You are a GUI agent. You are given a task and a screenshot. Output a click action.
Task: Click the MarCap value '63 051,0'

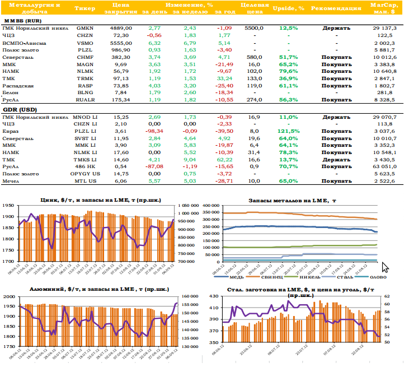384,166
